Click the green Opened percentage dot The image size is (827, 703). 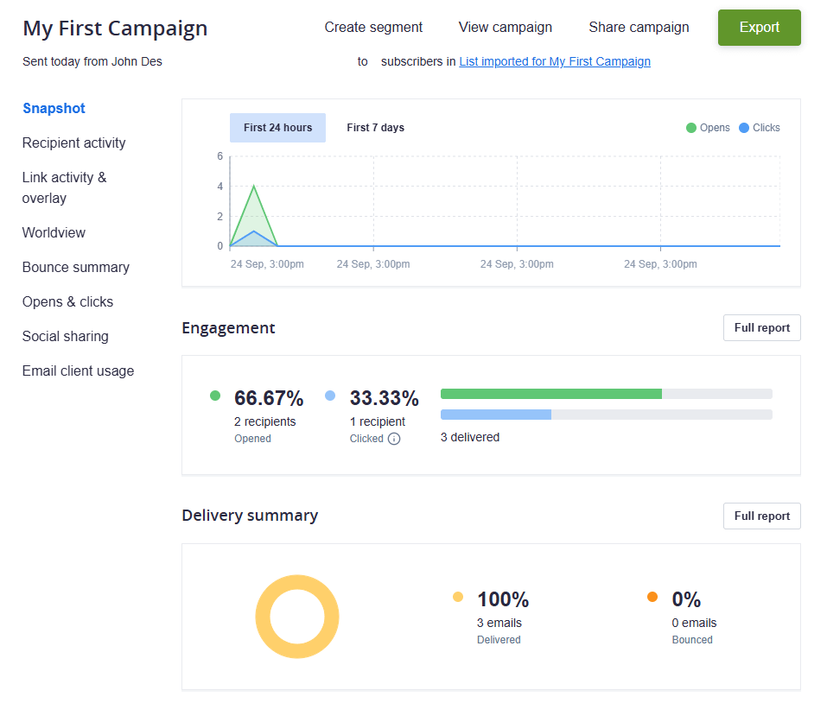[x=215, y=396]
